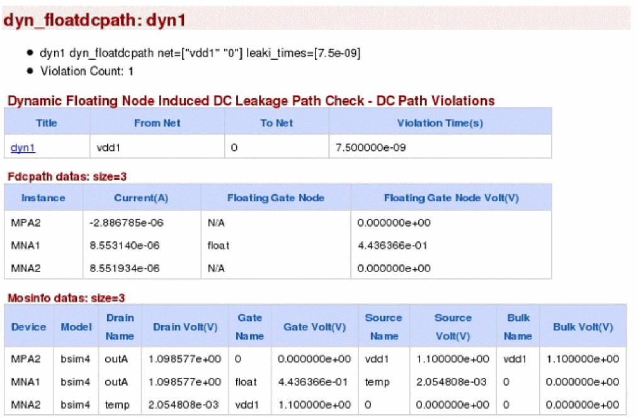Click the To Net column header

tap(276, 123)
